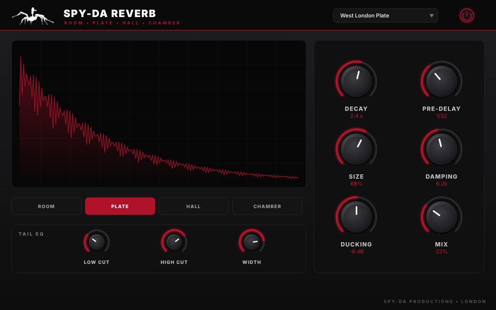Click the TAIL EQ section label

pos(31,234)
